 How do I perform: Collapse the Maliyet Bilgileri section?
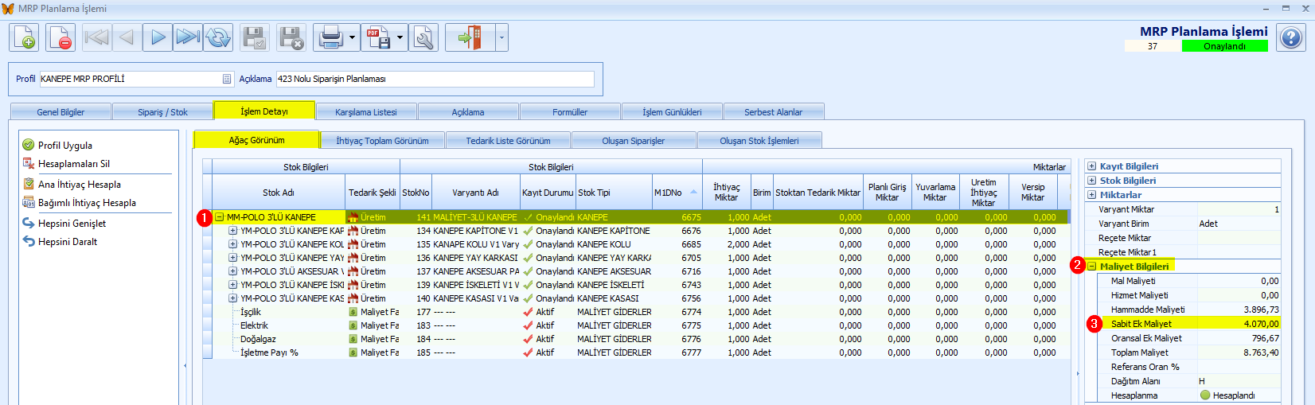click(x=1091, y=267)
